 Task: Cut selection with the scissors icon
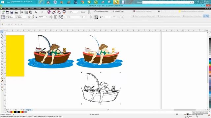(21, 12)
